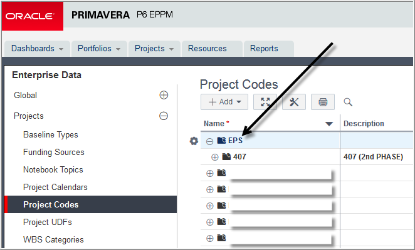Click the expand all icon

[x=265, y=102]
